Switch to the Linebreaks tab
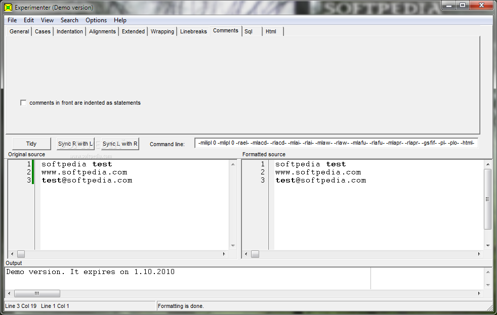Image resolution: width=497 pixels, height=315 pixels. tap(193, 31)
